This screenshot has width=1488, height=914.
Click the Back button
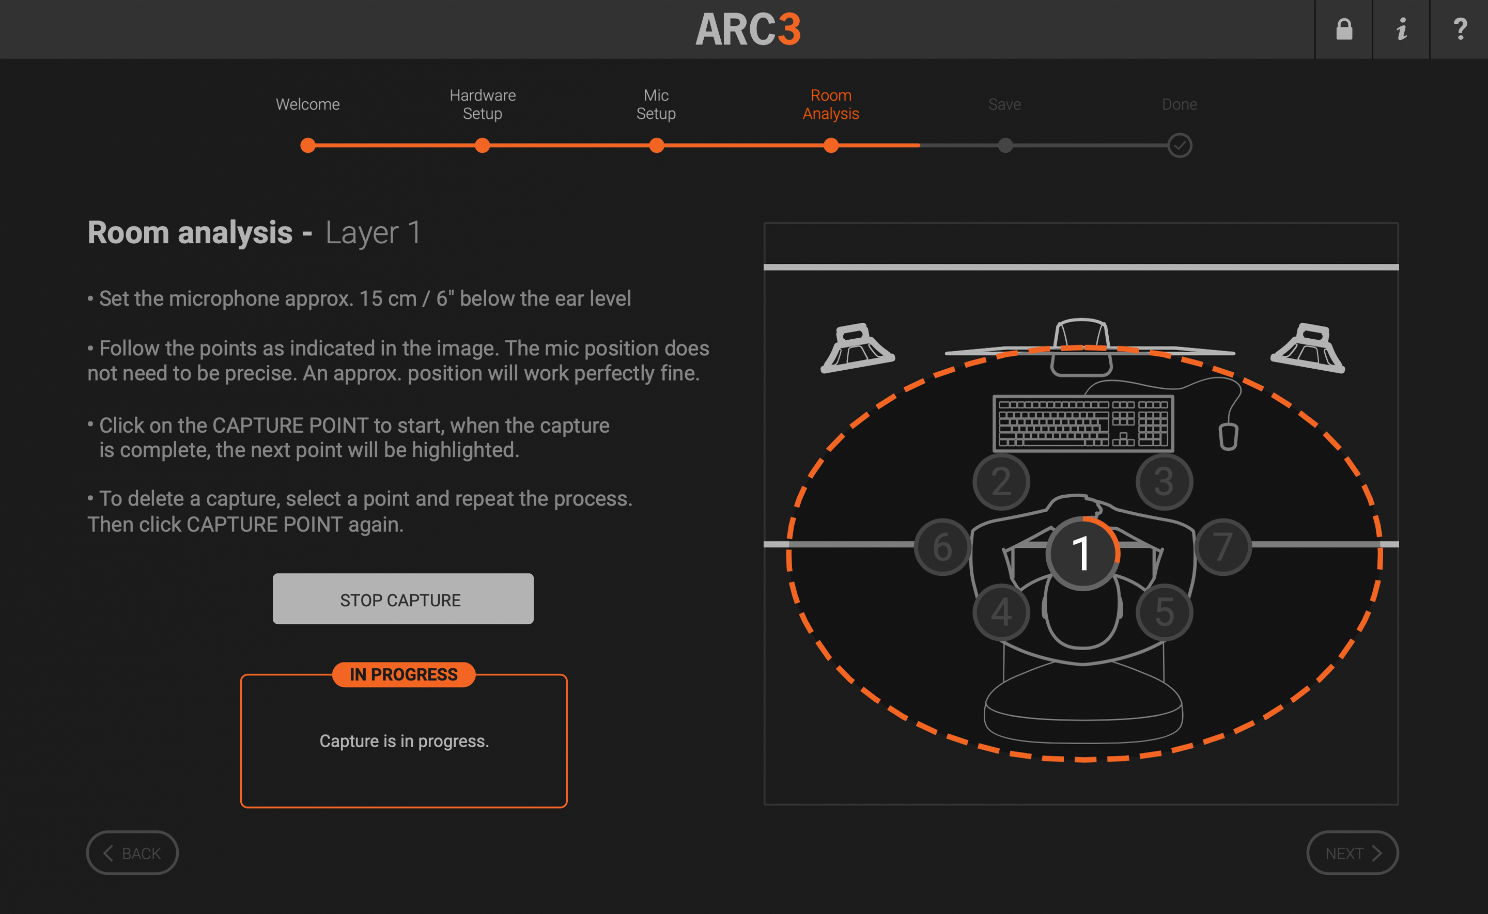click(x=132, y=853)
